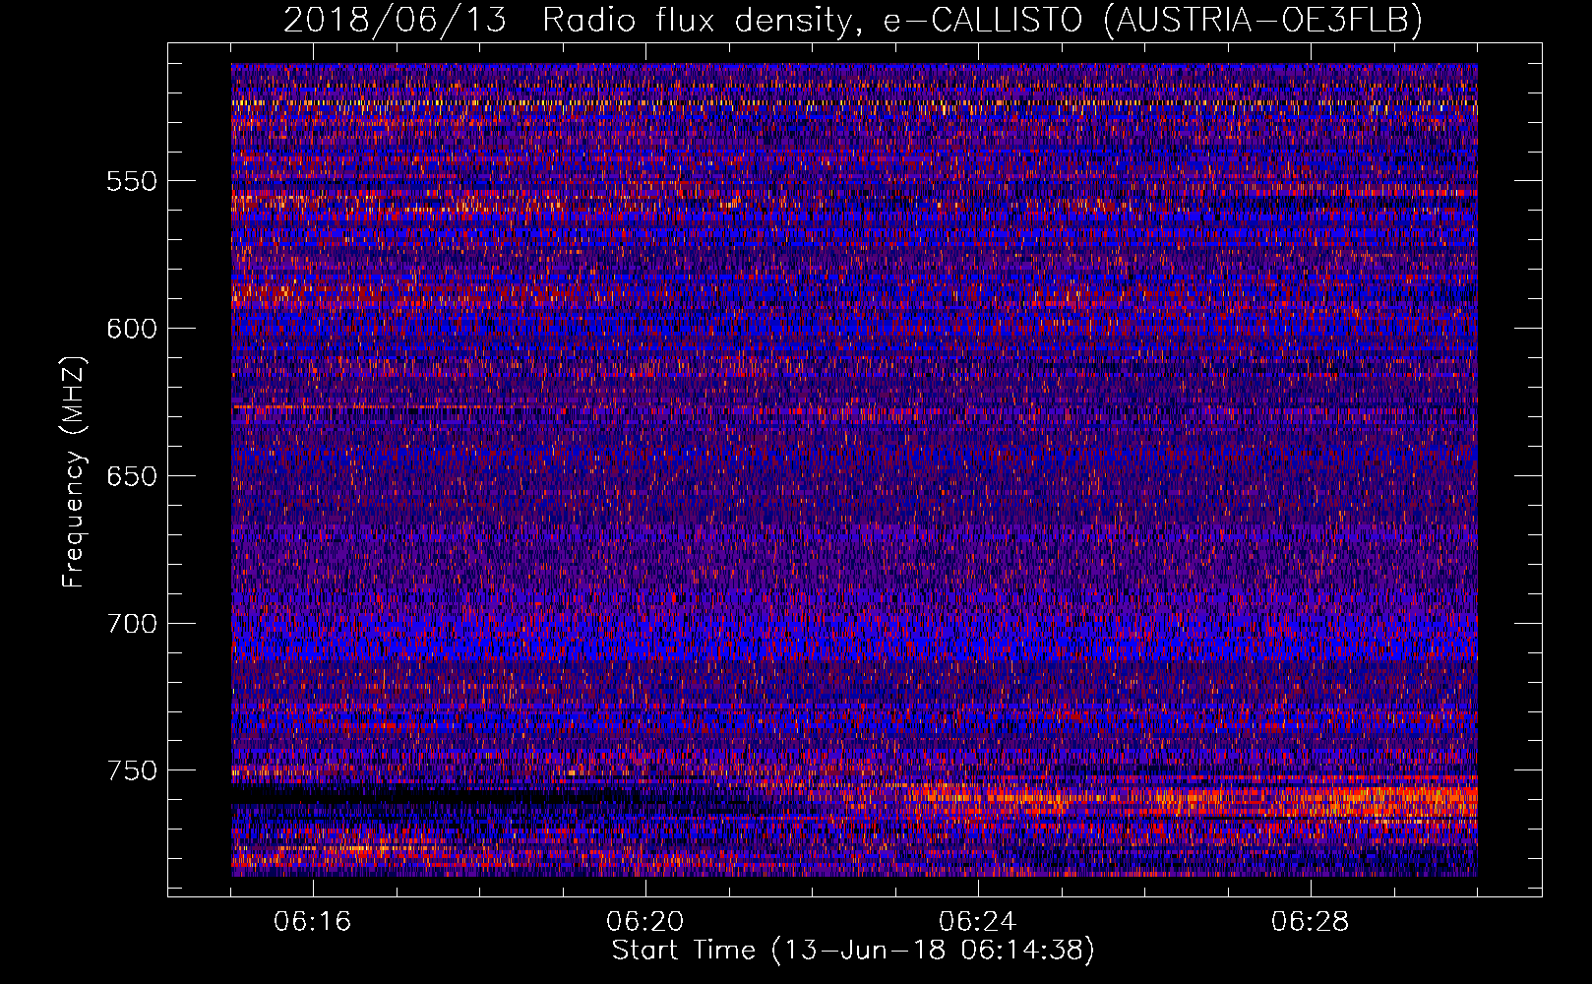
Task: Click the 06:20 time tick label
Action: point(645,922)
